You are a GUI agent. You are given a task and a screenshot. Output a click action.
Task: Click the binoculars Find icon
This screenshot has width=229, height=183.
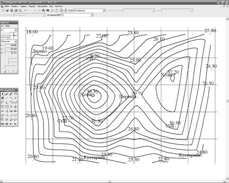(48, 10)
